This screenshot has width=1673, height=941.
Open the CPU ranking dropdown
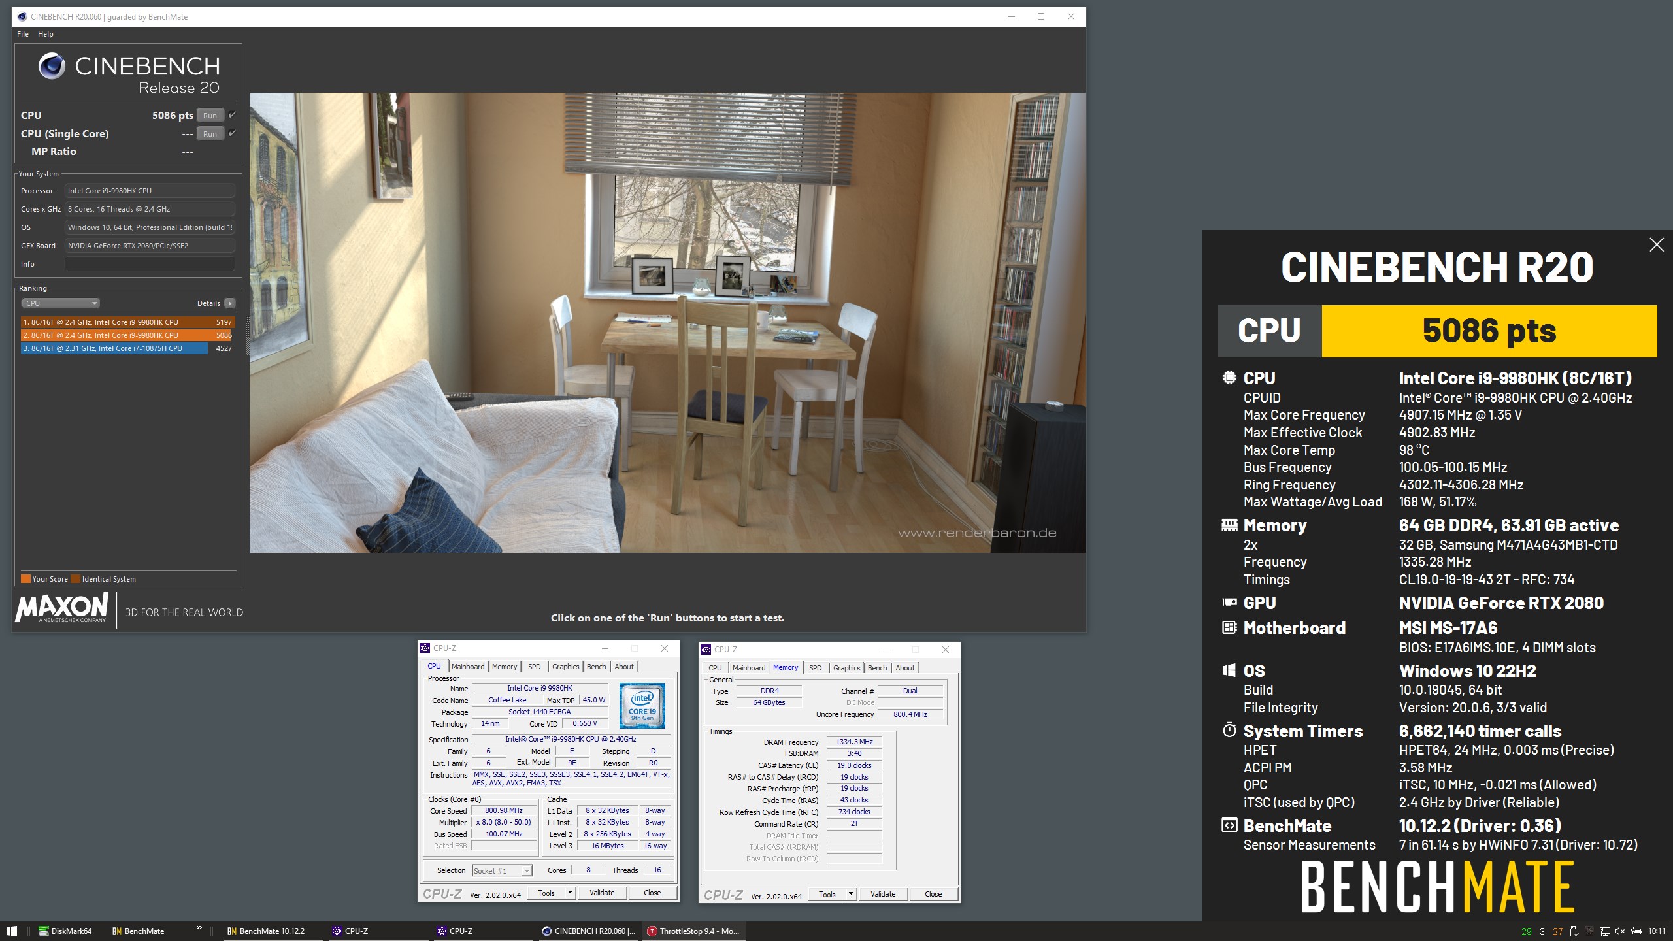click(x=61, y=303)
